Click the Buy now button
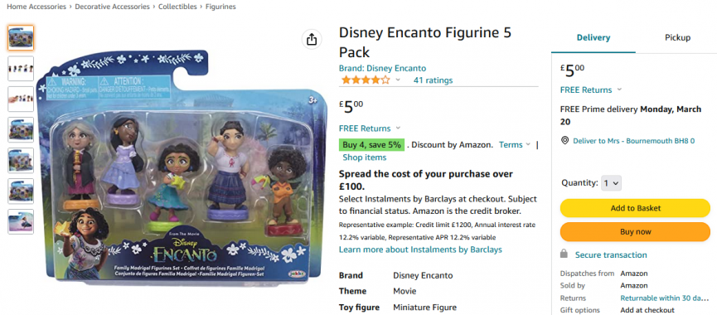This screenshot has width=717, height=315. pyautogui.click(x=635, y=232)
